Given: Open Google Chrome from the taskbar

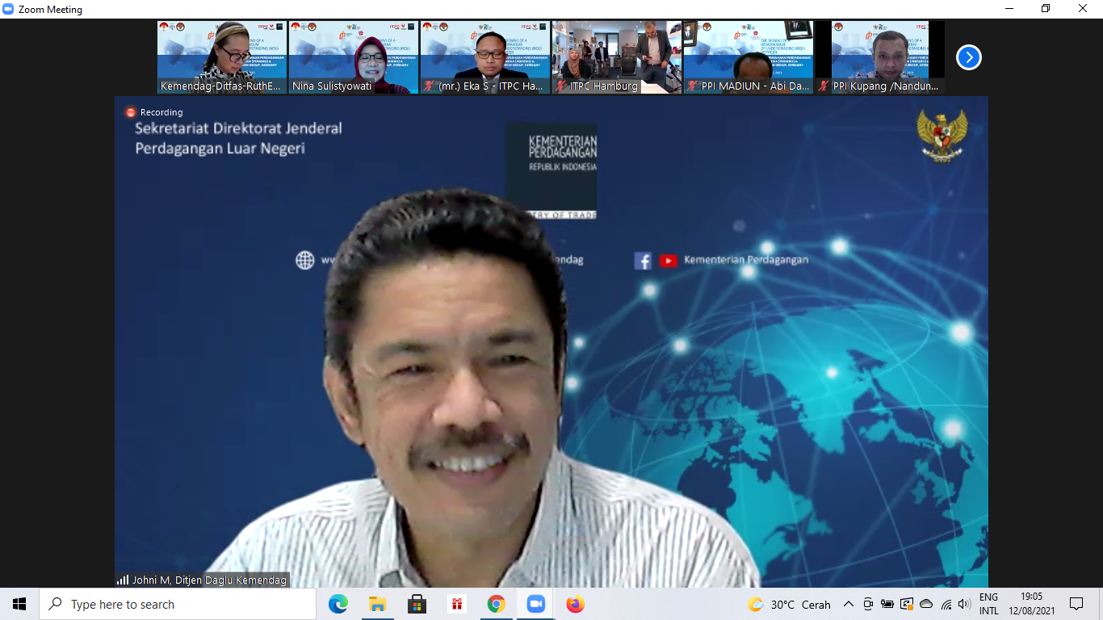Looking at the screenshot, I should 496,604.
